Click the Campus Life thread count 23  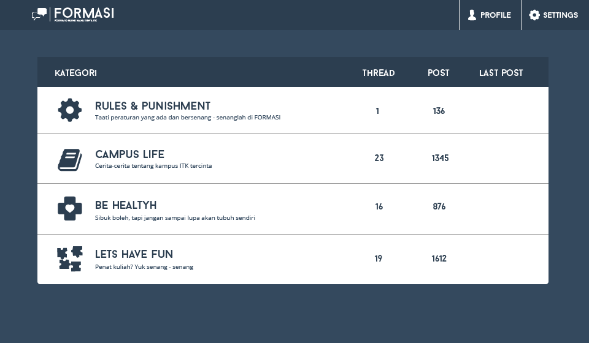[x=379, y=158]
